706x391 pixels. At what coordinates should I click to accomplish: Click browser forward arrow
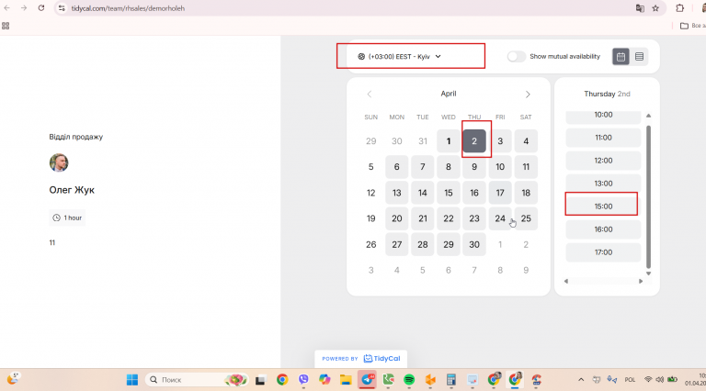pos(24,8)
